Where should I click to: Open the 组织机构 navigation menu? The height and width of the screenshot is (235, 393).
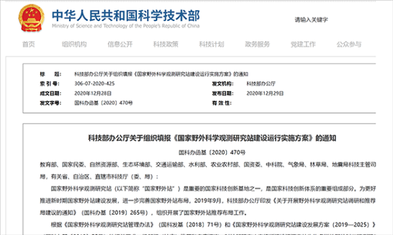[74, 44]
